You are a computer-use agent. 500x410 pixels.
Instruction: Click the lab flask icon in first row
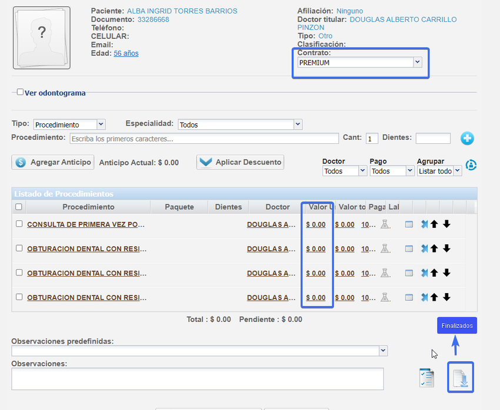click(385, 224)
